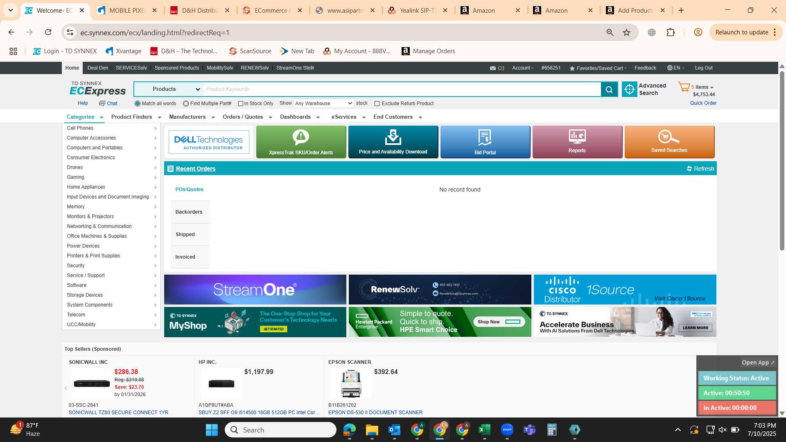The image size is (786, 442).
Task: Select the Invoiced orders tab
Action: tap(190, 257)
